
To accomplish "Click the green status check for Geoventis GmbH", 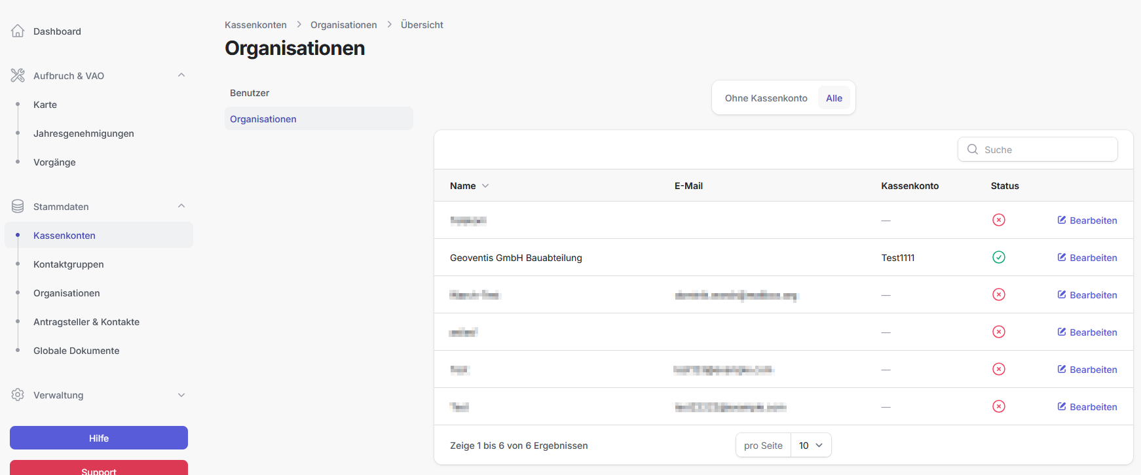I will pyautogui.click(x=998, y=257).
